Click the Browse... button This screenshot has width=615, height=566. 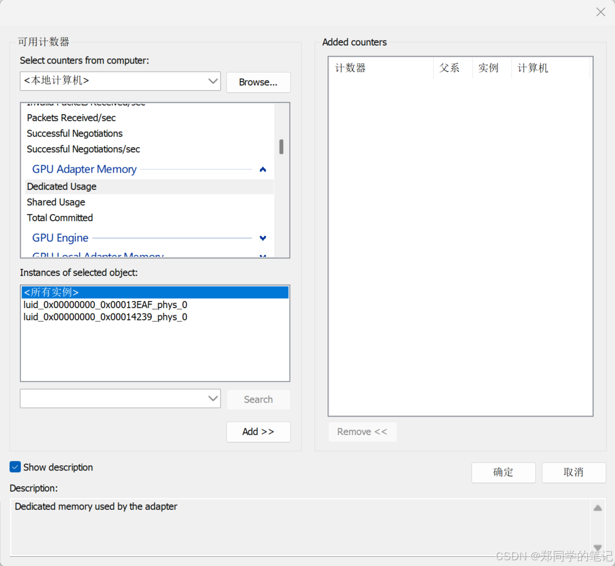pos(258,82)
